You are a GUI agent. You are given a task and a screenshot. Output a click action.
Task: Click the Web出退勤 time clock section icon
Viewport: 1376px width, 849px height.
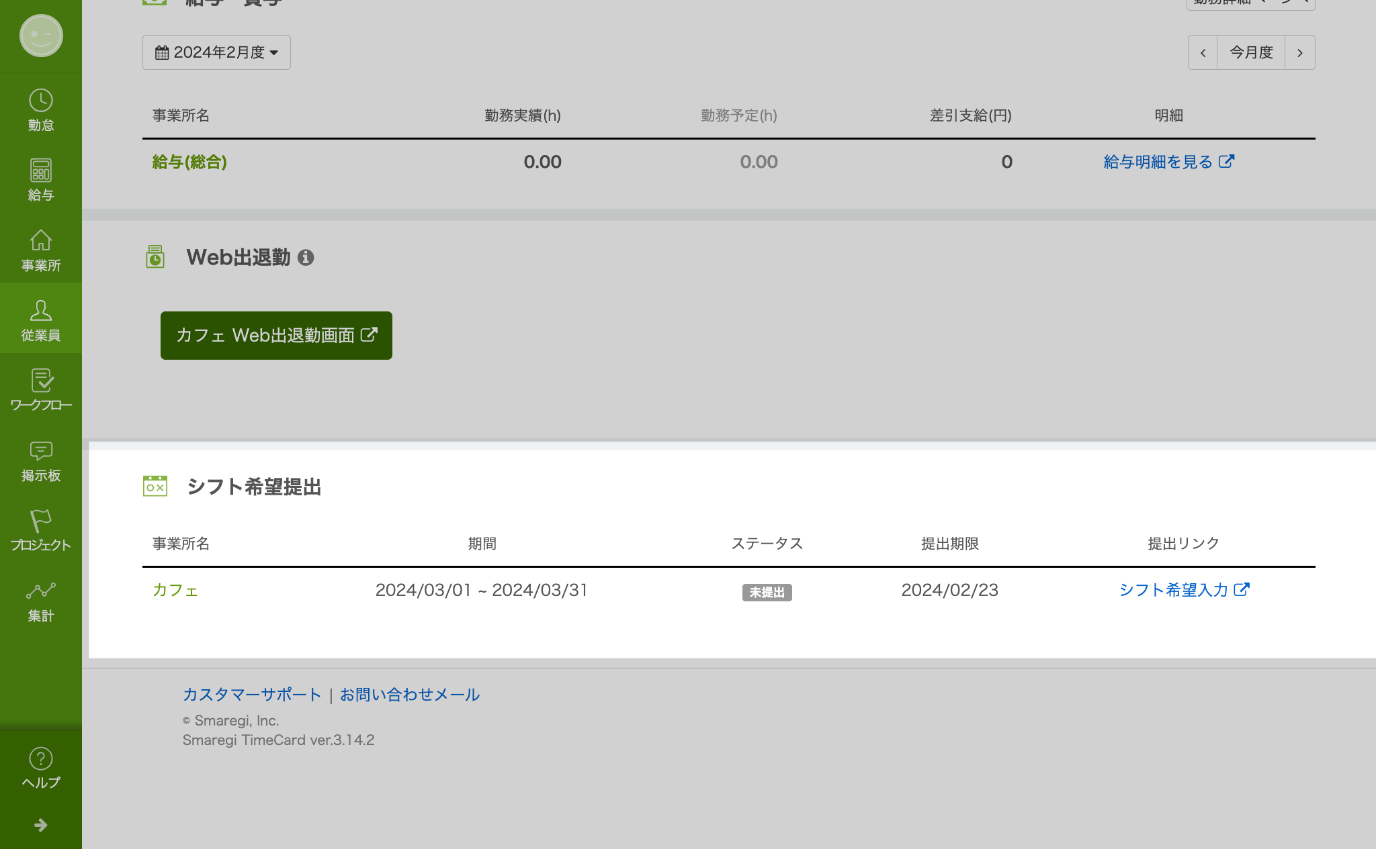click(155, 256)
